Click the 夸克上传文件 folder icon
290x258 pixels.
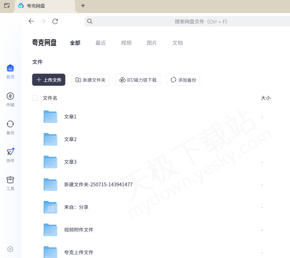tap(50, 252)
